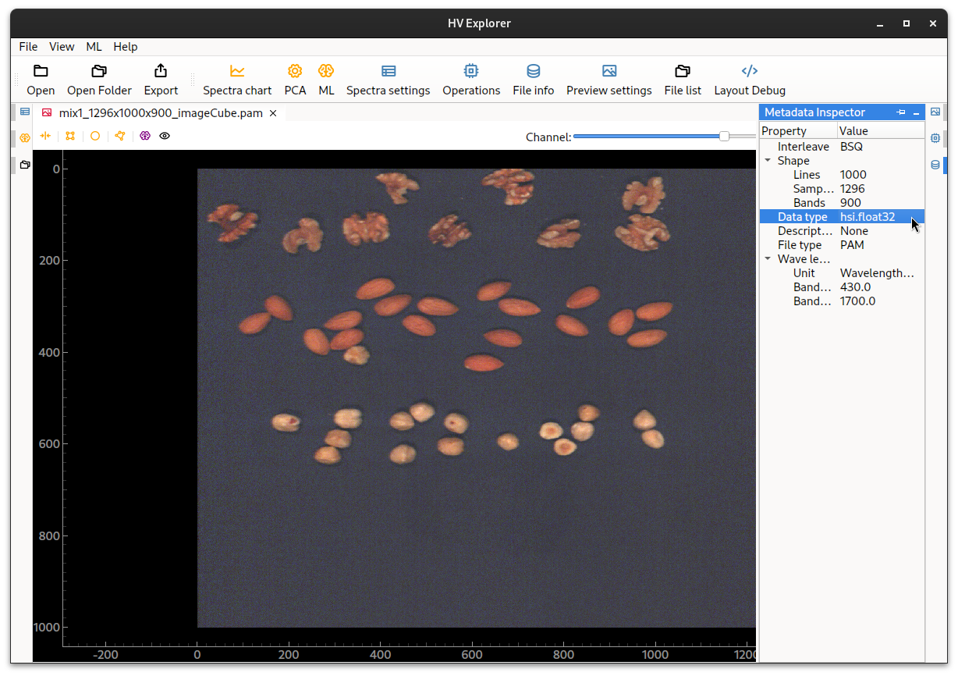Click the hyperspectral nuts image preview
This screenshot has height=676, width=958.
477,397
